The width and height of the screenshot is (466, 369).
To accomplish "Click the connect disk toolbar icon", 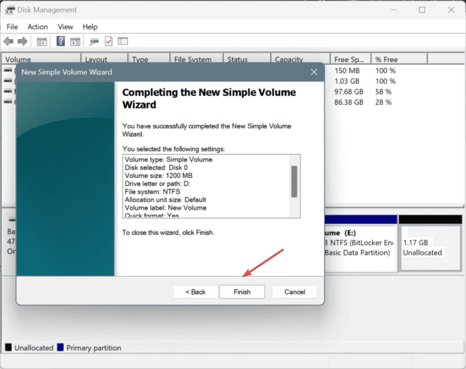I will click(94, 41).
